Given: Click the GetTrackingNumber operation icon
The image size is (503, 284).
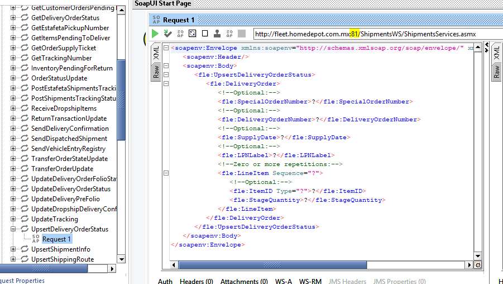Looking at the screenshot, I should pos(25,58).
